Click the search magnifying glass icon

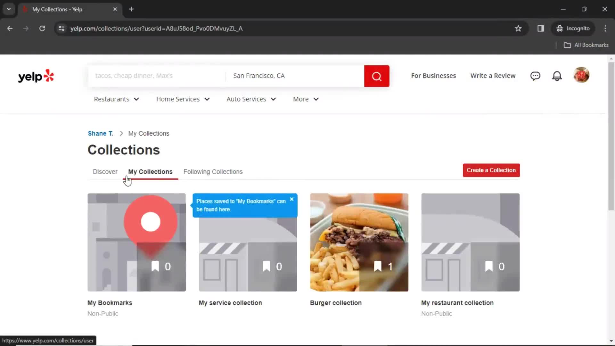point(376,76)
